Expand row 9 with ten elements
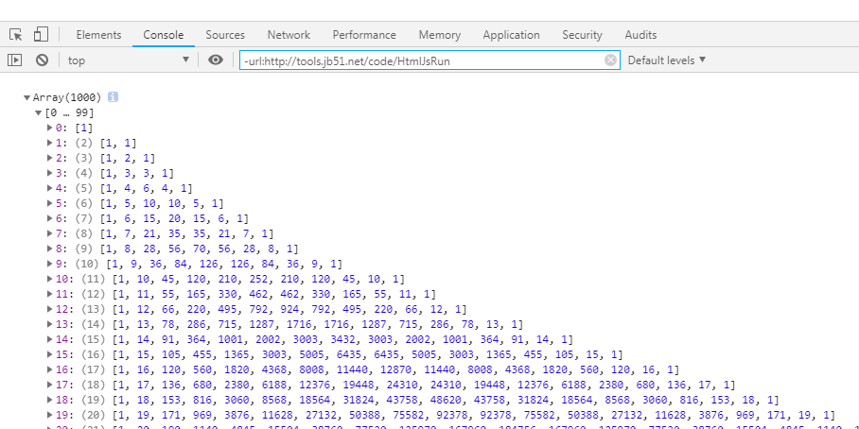 50,264
